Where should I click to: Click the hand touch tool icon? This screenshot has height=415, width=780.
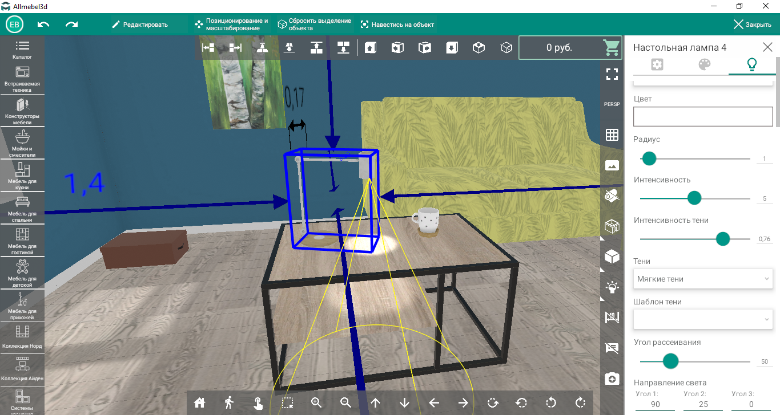coord(258,402)
